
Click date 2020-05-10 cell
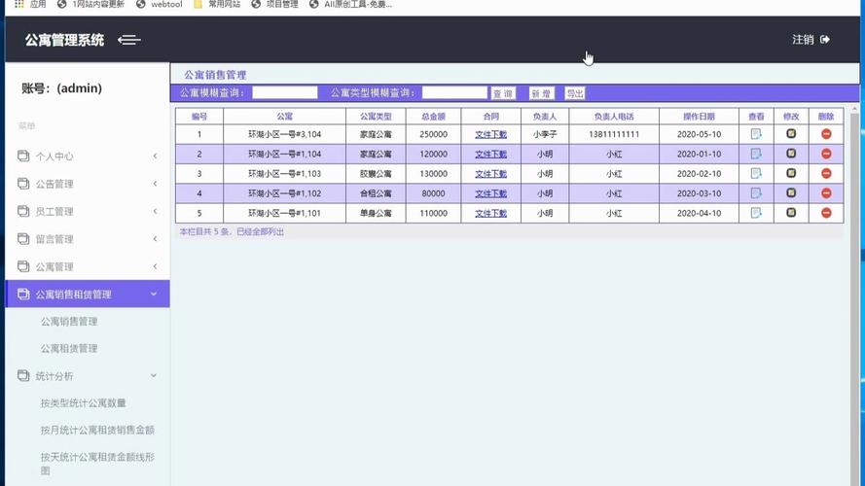[699, 134]
